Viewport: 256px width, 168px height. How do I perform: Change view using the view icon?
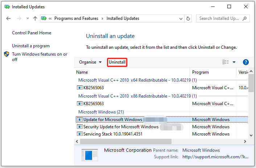pyautogui.click(x=226, y=62)
